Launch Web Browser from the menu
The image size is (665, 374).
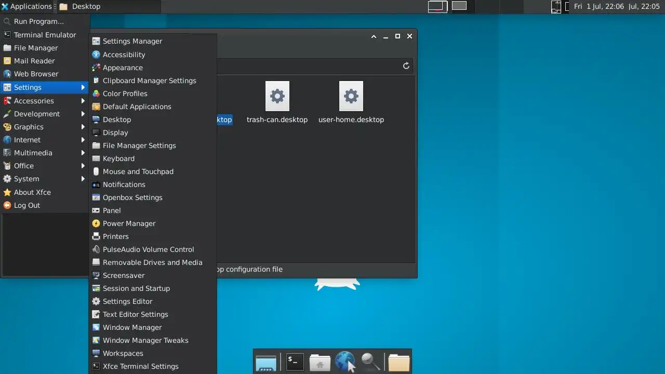coord(45,74)
